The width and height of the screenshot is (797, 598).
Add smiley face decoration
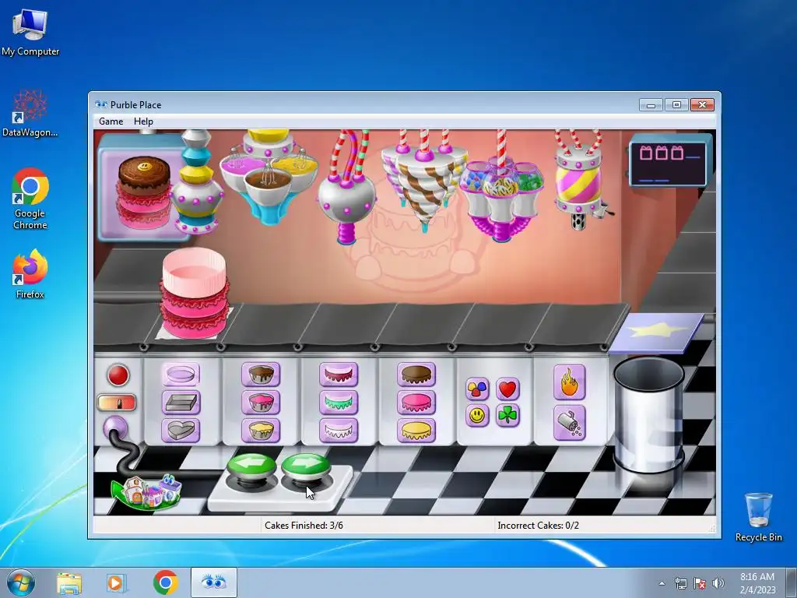coord(477,416)
